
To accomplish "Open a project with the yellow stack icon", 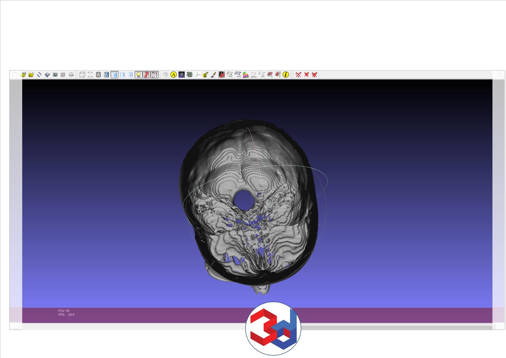I will click(x=23, y=75).
